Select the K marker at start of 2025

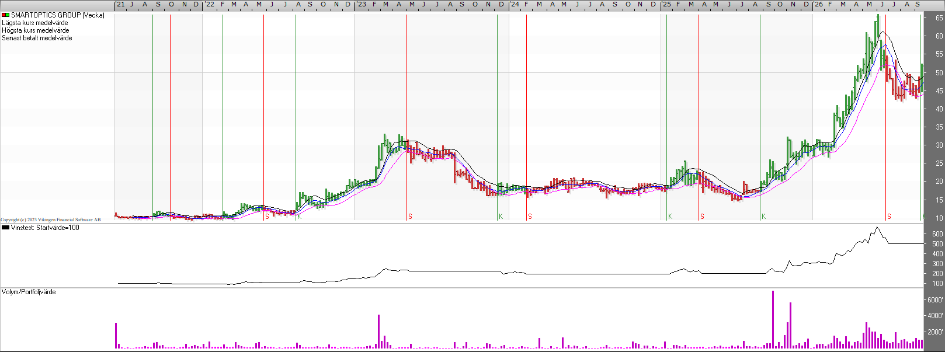670,217
